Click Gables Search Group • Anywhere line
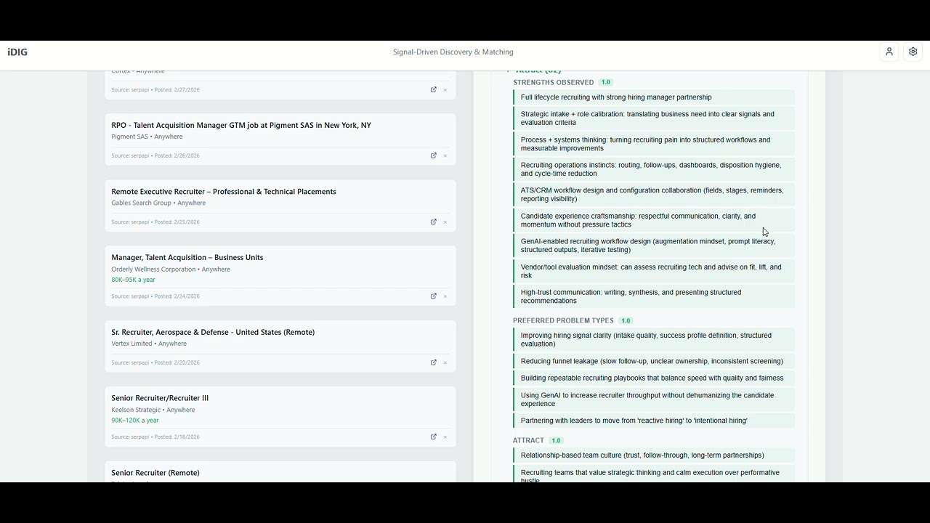The width and height of the screenshot is (930, 523). (x=158, y=203)
